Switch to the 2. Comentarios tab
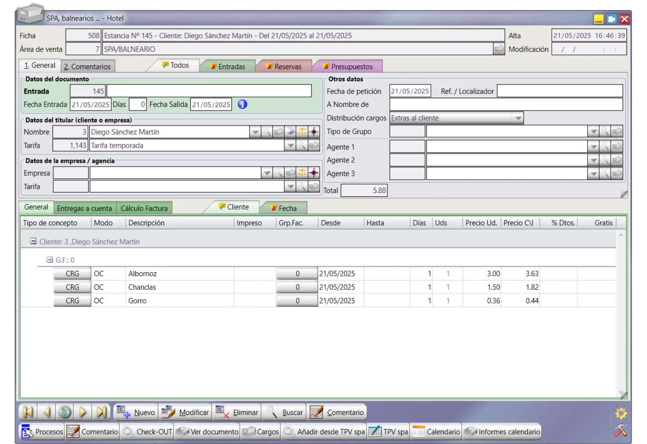The height and width of the screenshot is (444, 647). (87, 67)
